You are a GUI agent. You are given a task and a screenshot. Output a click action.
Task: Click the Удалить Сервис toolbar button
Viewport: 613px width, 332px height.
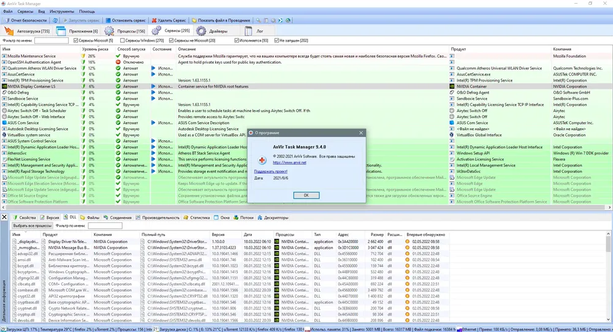169,20
